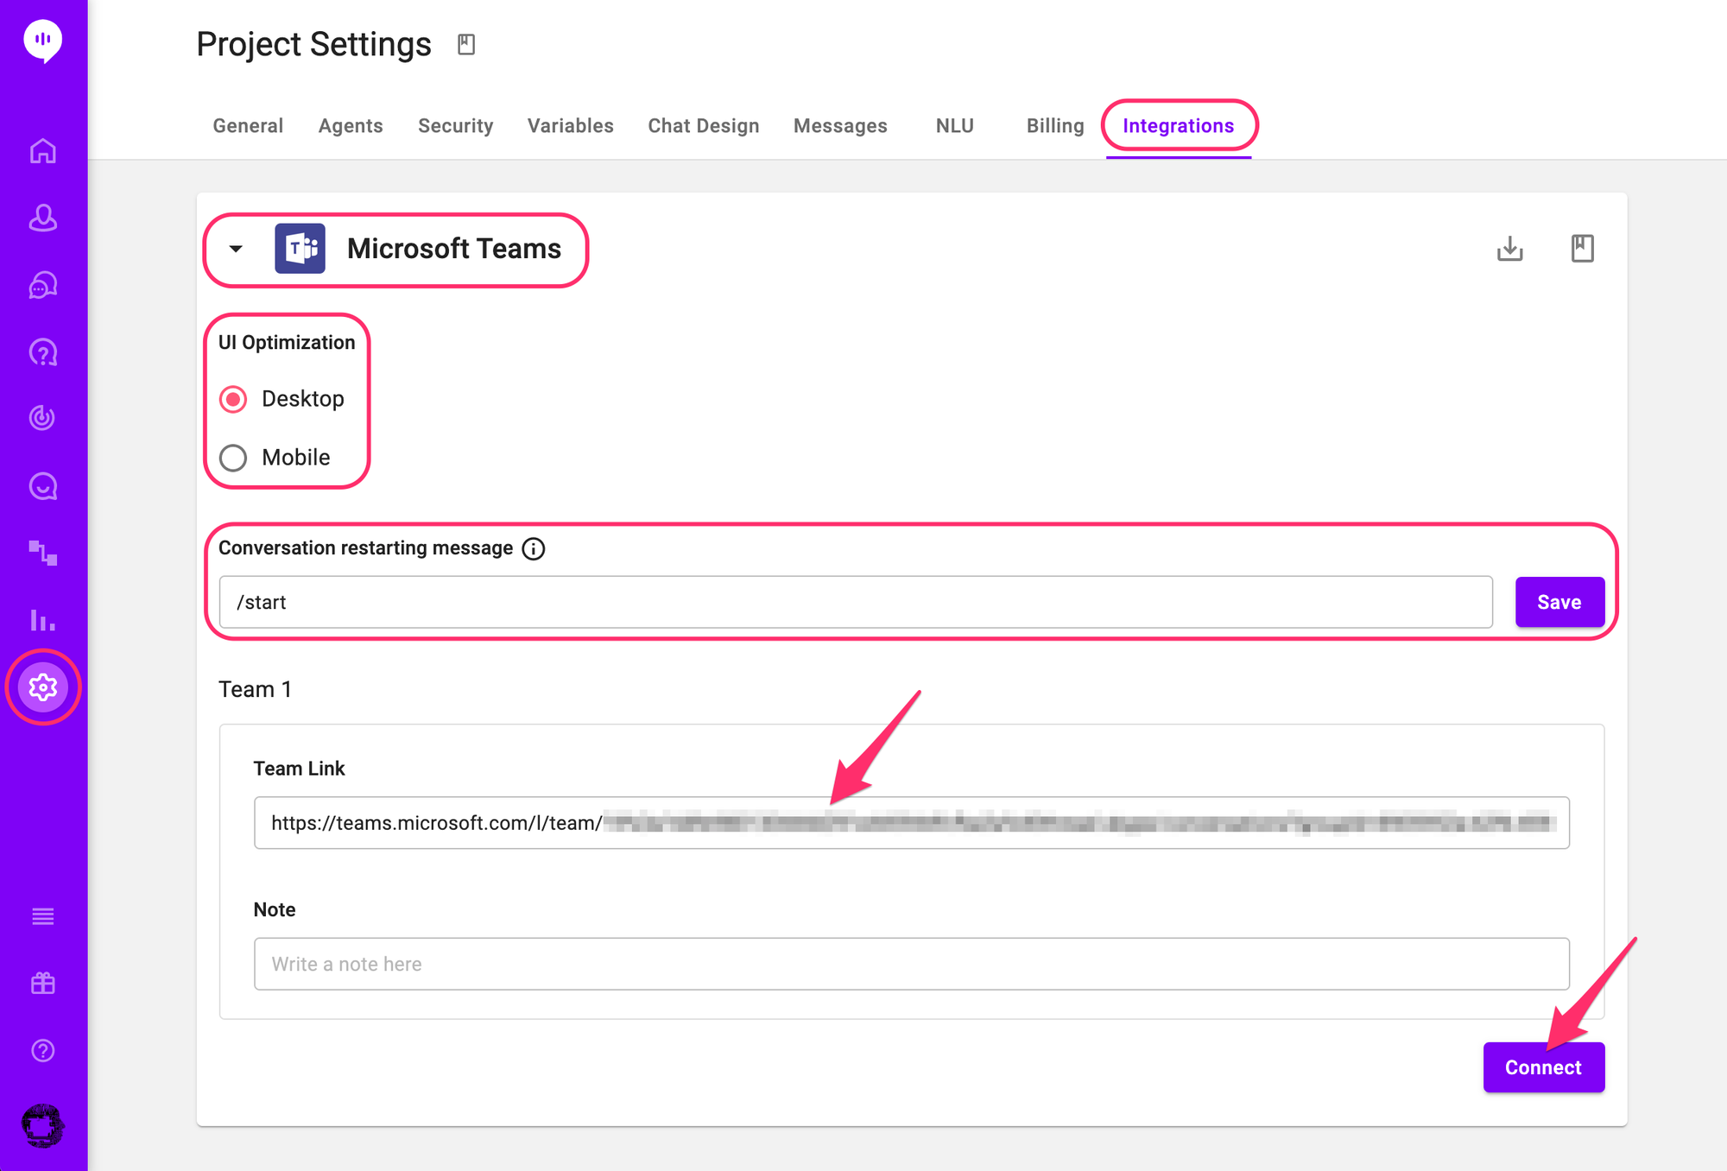Select Mobile UI optimization
Image resolution: width=1727 pixels, height=1171 pixels.
tap(233, 458)
